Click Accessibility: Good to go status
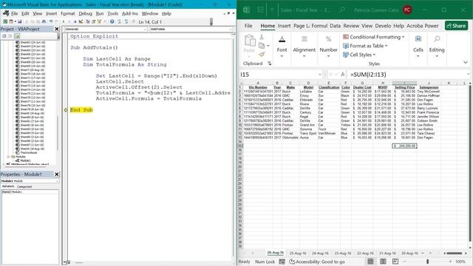This screenshot has height=266, width=473. 317,262
